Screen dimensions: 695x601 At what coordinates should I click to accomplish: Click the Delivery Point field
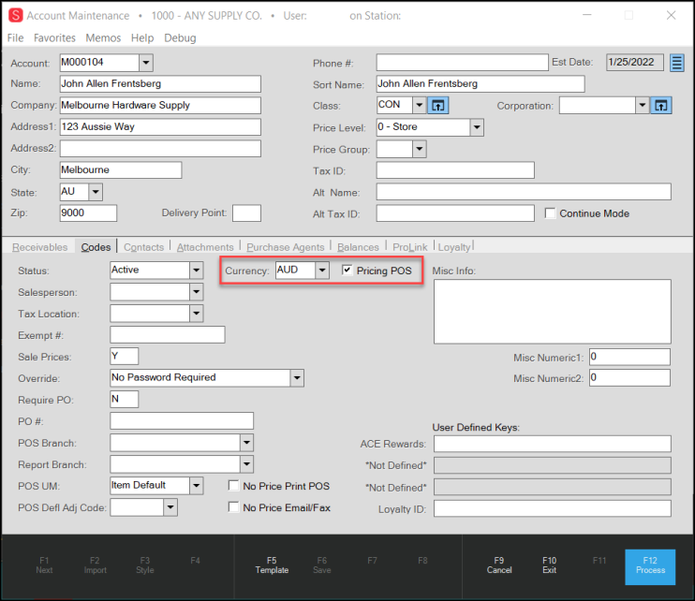click(246, 213)
